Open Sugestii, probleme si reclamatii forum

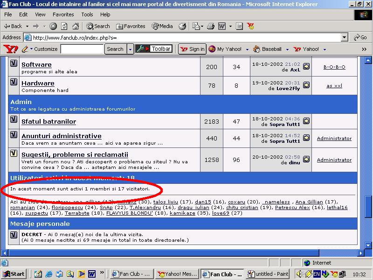tap(75, 154)
